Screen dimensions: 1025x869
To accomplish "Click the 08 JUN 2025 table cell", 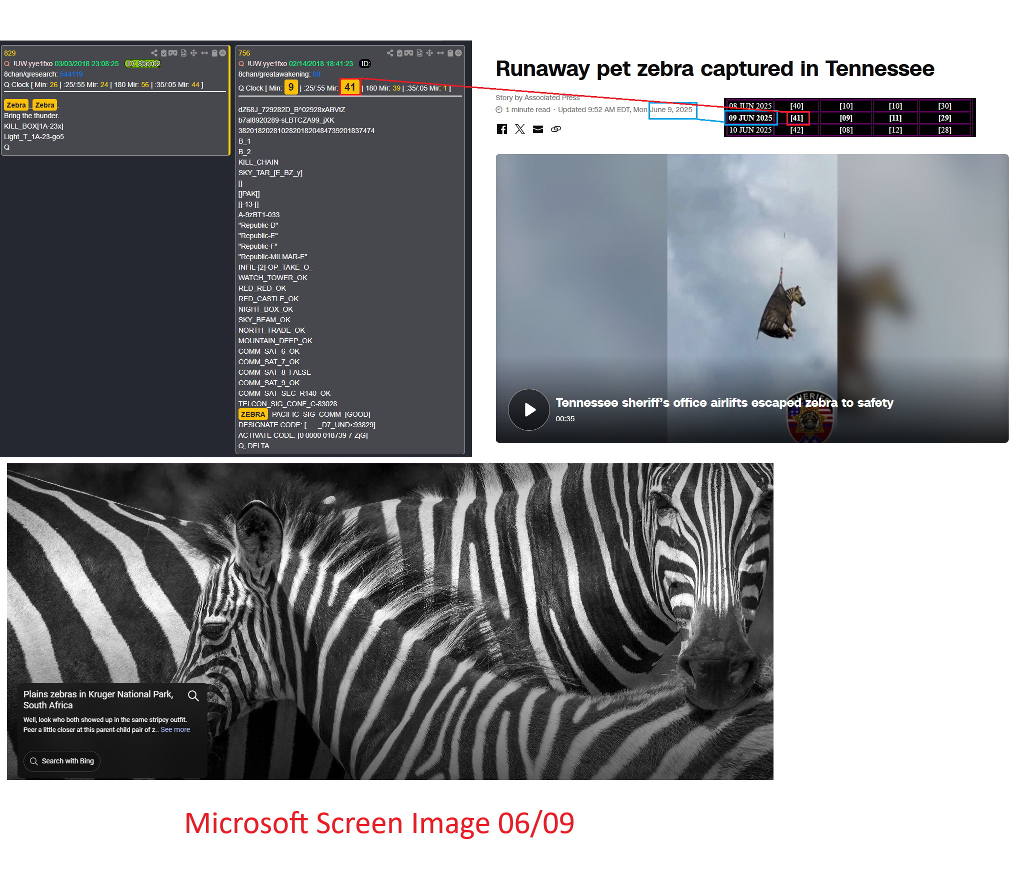I will [750, 106].
